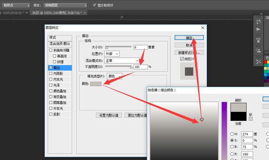Open the Actions panel play icon

(258, 29)
